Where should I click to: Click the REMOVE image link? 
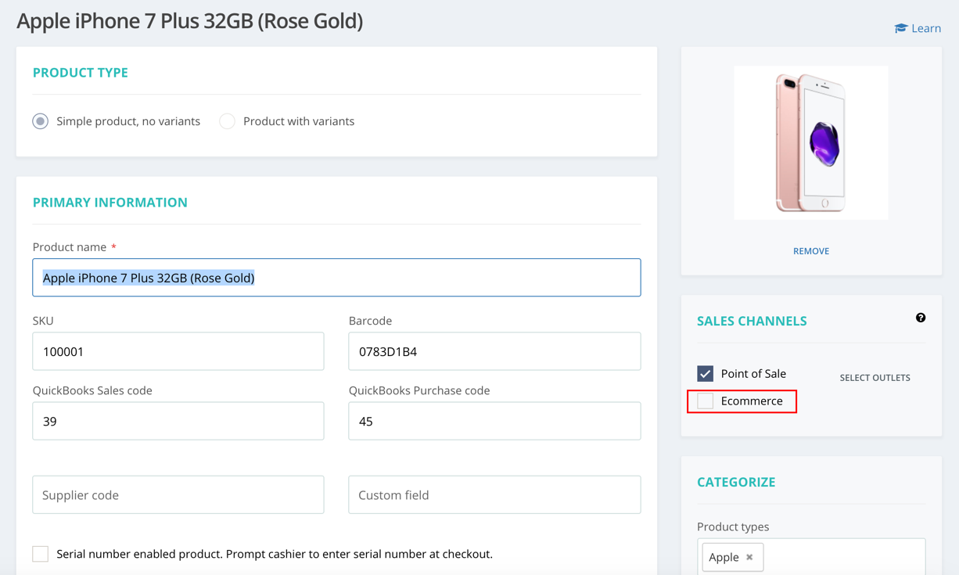[811, 251]
